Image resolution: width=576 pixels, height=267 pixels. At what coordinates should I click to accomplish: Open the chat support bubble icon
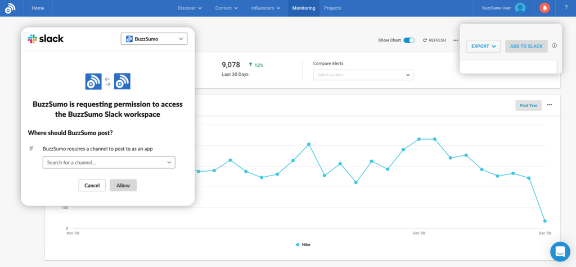[x=560, y=252]
